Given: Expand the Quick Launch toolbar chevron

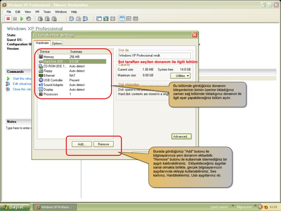Looking at the screenshot, I should [233, 206].
